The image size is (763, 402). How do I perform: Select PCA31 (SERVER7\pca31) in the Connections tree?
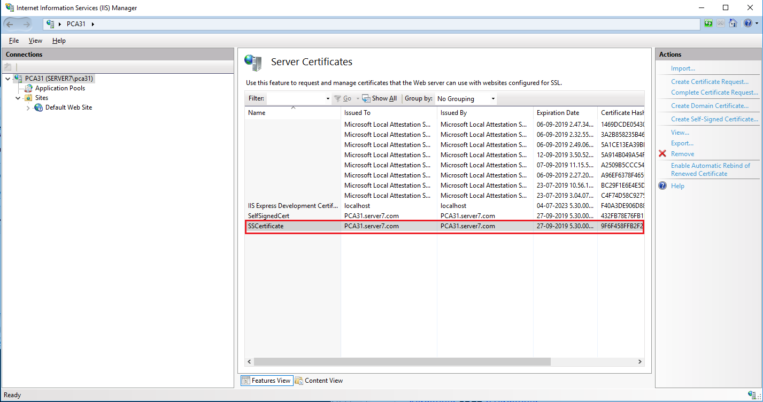(x=59, y=79)
